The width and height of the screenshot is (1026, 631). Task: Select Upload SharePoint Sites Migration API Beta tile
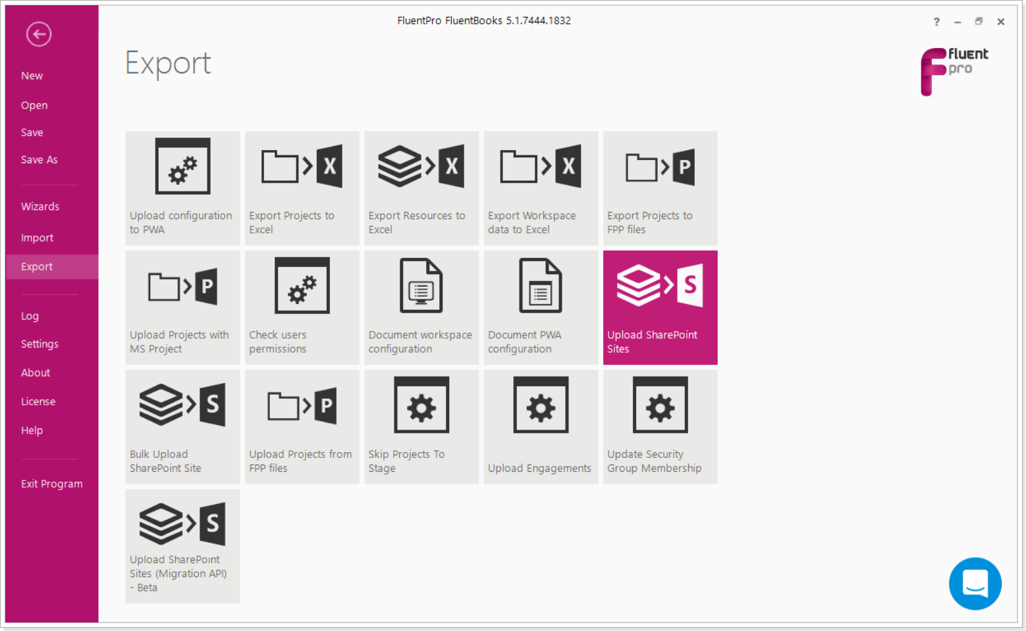182,546
